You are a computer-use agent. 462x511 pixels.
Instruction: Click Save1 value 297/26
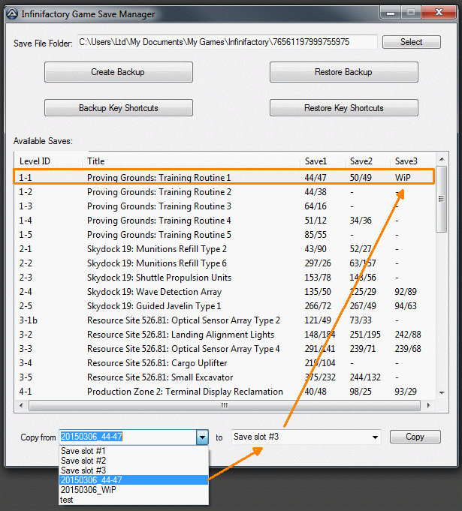[318, 263]
